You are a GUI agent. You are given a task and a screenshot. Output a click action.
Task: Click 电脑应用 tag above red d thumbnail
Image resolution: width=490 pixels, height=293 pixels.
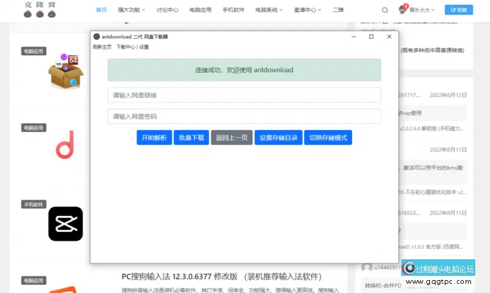(x=34, y=128)
